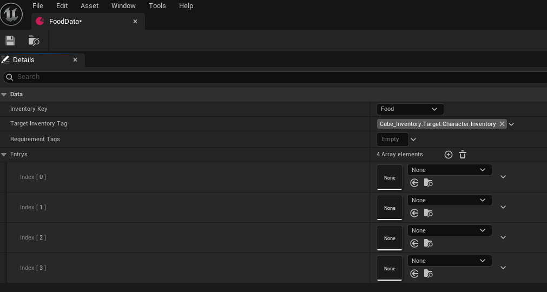Open asset picker dropdown for Index [ 3 ]
547x292 pixels.
click(x=450, y=261)
